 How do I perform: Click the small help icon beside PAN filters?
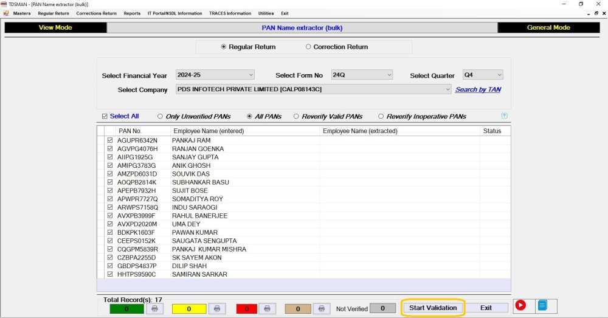(504, 116)
